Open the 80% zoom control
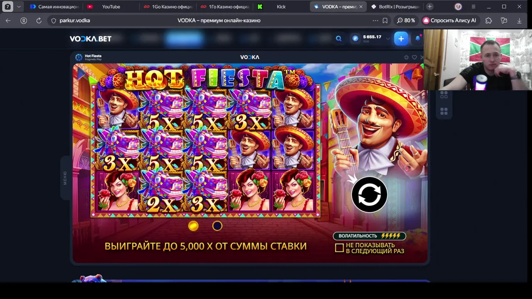This screenshot has height=299, width=532. pyautogui.click(x=406, y=20)
